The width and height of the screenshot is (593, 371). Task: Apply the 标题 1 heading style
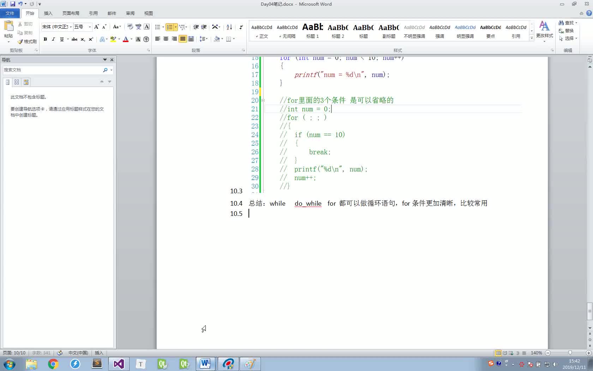pos(312,31)
